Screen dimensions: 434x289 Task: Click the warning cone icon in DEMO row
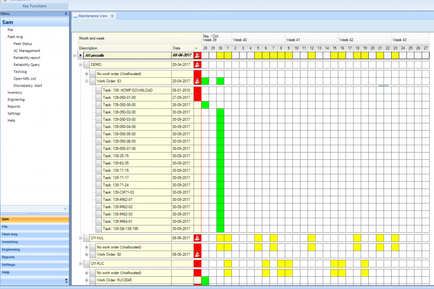198,64
